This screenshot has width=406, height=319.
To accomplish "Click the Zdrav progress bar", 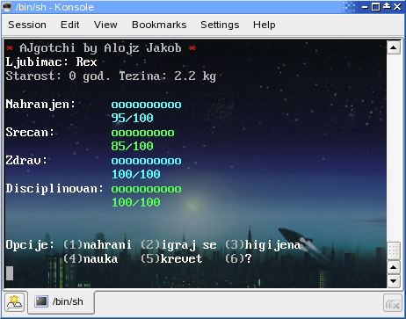I will tap(147, 161).
